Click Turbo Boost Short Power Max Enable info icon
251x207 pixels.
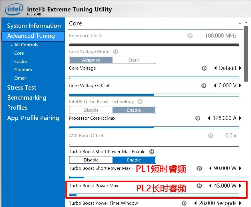(x=152, y=152)
